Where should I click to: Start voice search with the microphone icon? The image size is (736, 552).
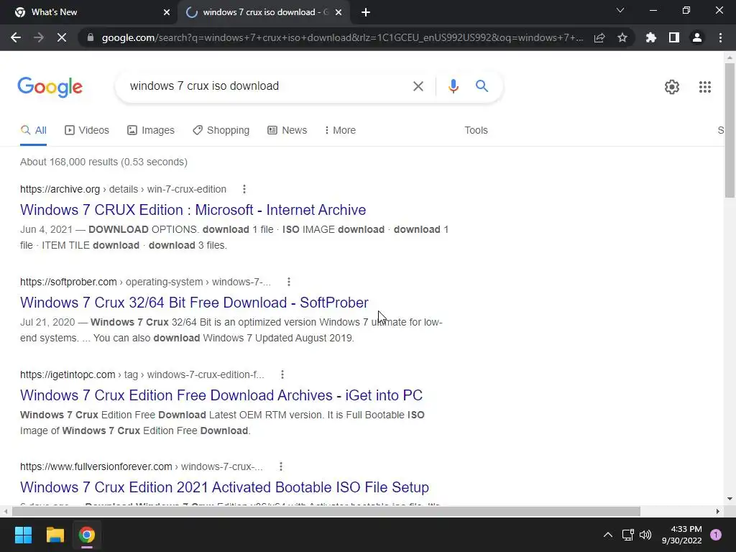coord(453,86)
